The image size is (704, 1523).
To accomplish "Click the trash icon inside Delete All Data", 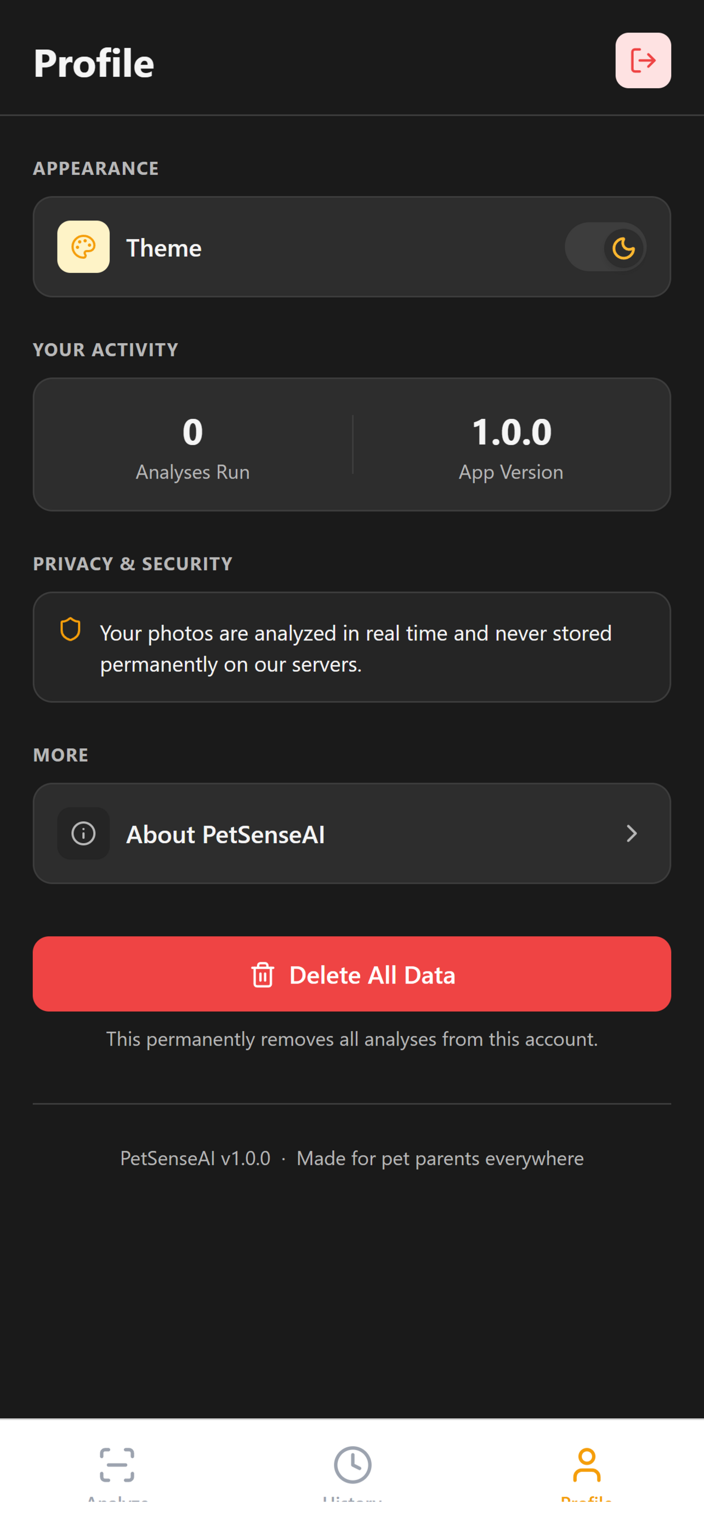I will coord(264,974).
